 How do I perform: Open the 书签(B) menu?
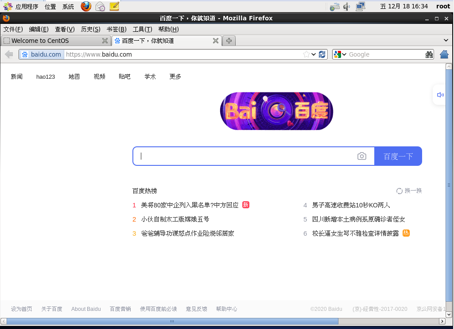pos(116,29)
